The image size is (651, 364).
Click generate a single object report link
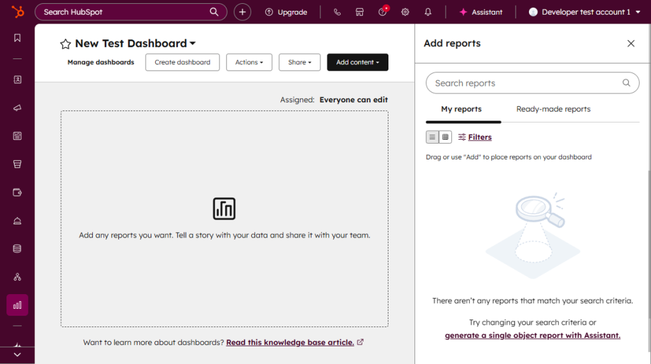(x=532, y=335)
